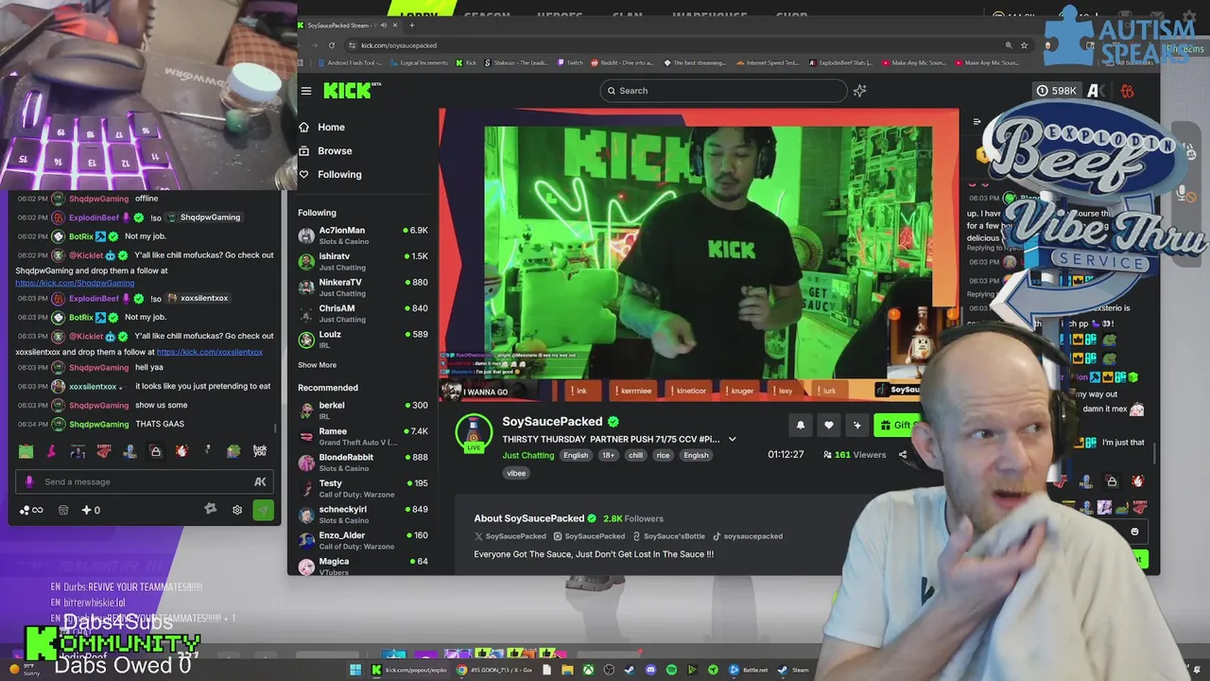
Task: Open ChrisAM channel in the Following list
Action: 363,313
